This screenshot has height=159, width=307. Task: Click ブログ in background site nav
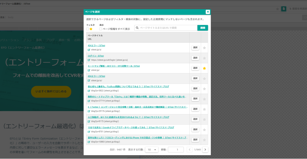coord(50,40)
